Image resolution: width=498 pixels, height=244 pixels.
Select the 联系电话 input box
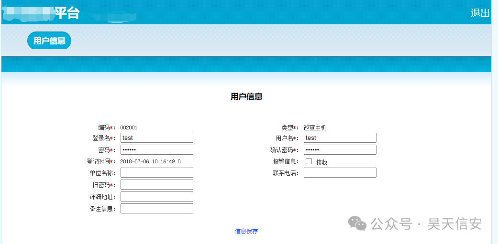[340, 173]
